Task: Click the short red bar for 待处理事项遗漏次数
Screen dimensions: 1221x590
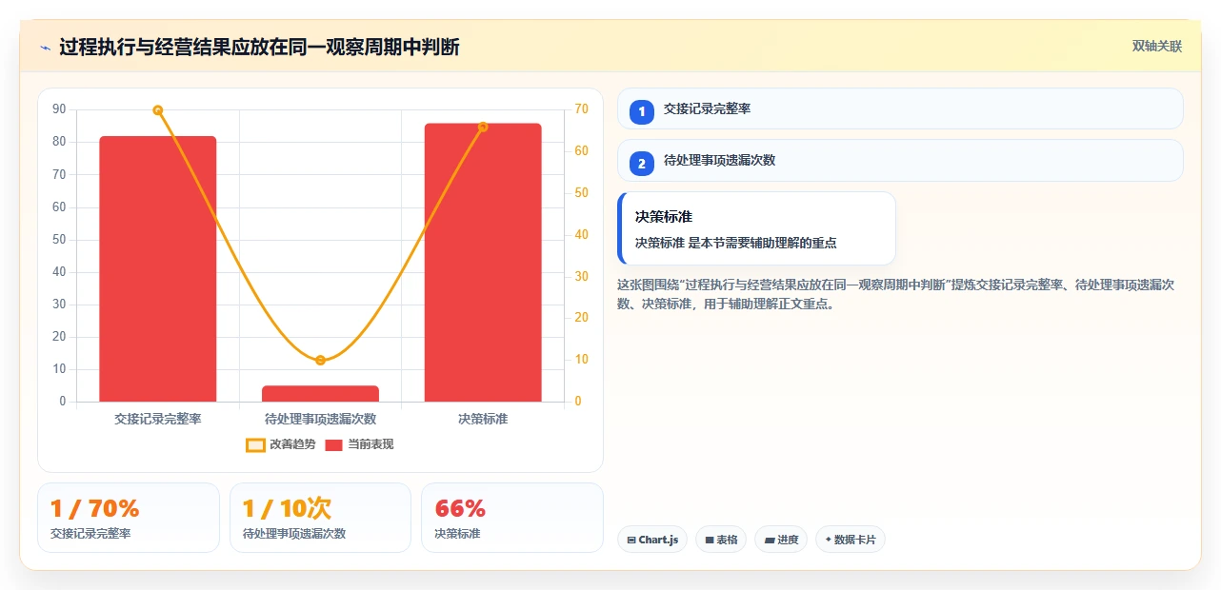Action: point(320,393)
